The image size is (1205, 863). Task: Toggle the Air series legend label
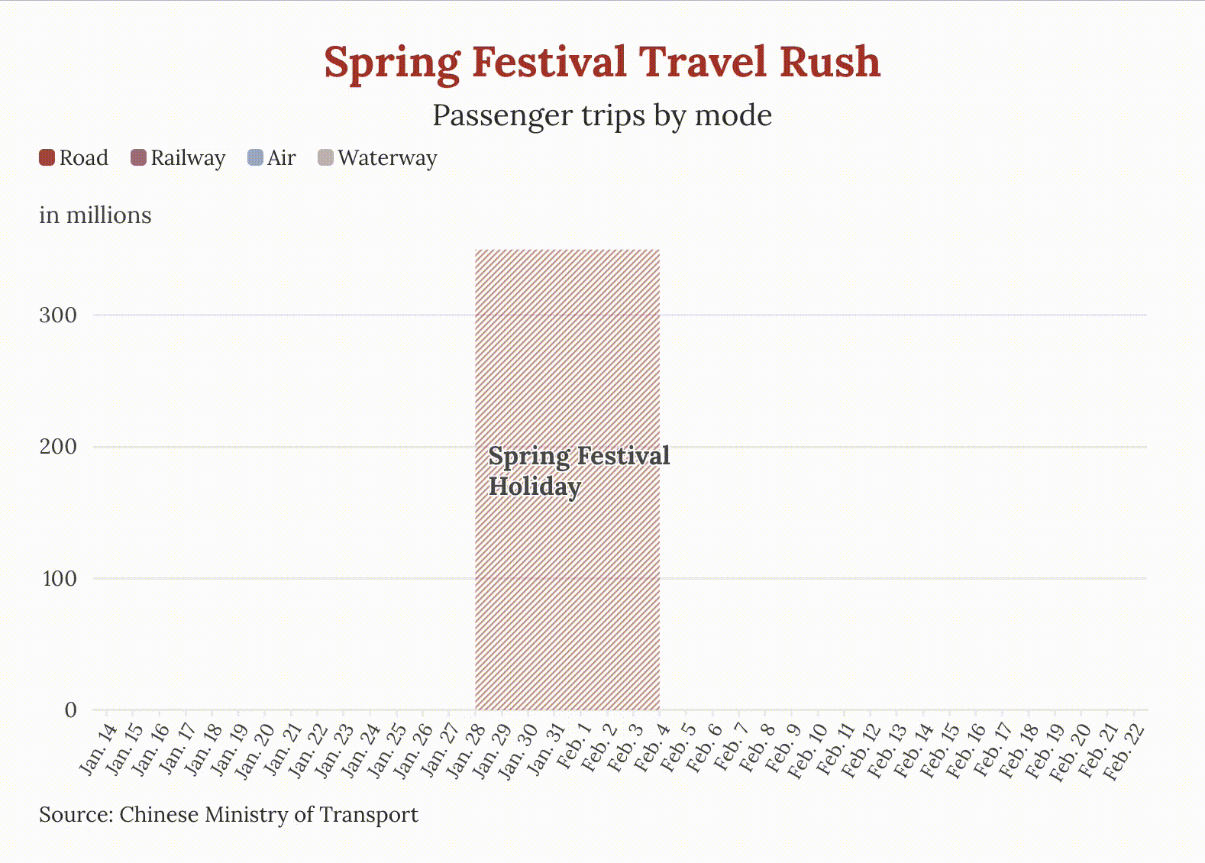click(281, 158)
